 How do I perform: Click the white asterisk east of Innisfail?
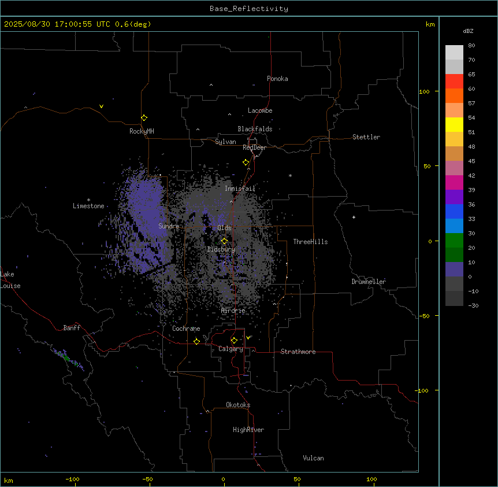pyautogui.click(x=290, y=175)
